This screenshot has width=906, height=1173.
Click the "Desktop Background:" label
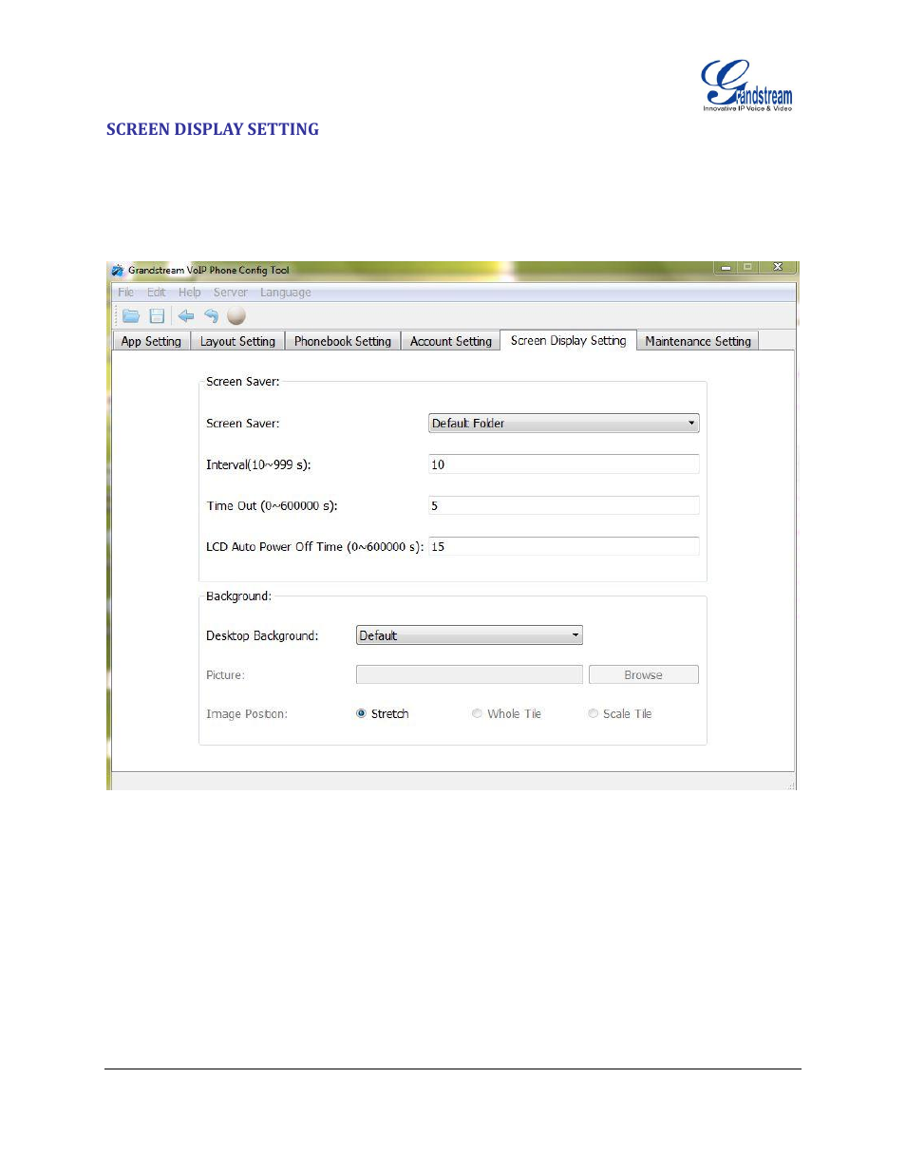click(x=262, y=636)
